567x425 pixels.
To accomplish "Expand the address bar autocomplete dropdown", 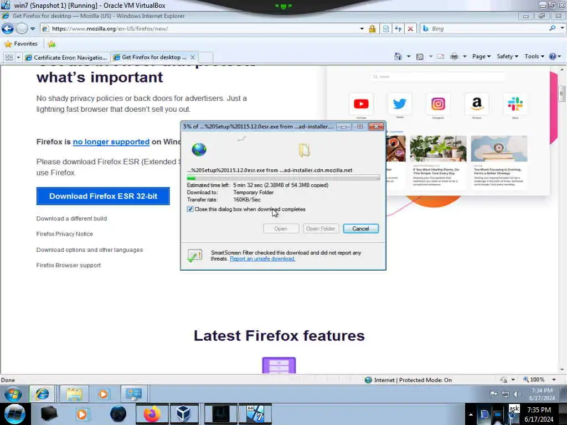I will pyautogui.click(x=362, y=29).
